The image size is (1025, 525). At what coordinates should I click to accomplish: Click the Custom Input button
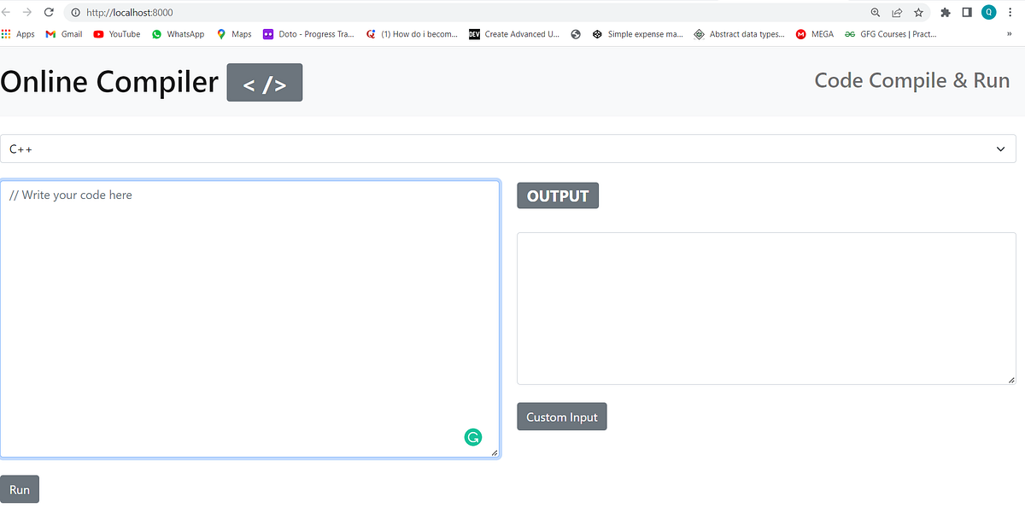pos(561,417)
